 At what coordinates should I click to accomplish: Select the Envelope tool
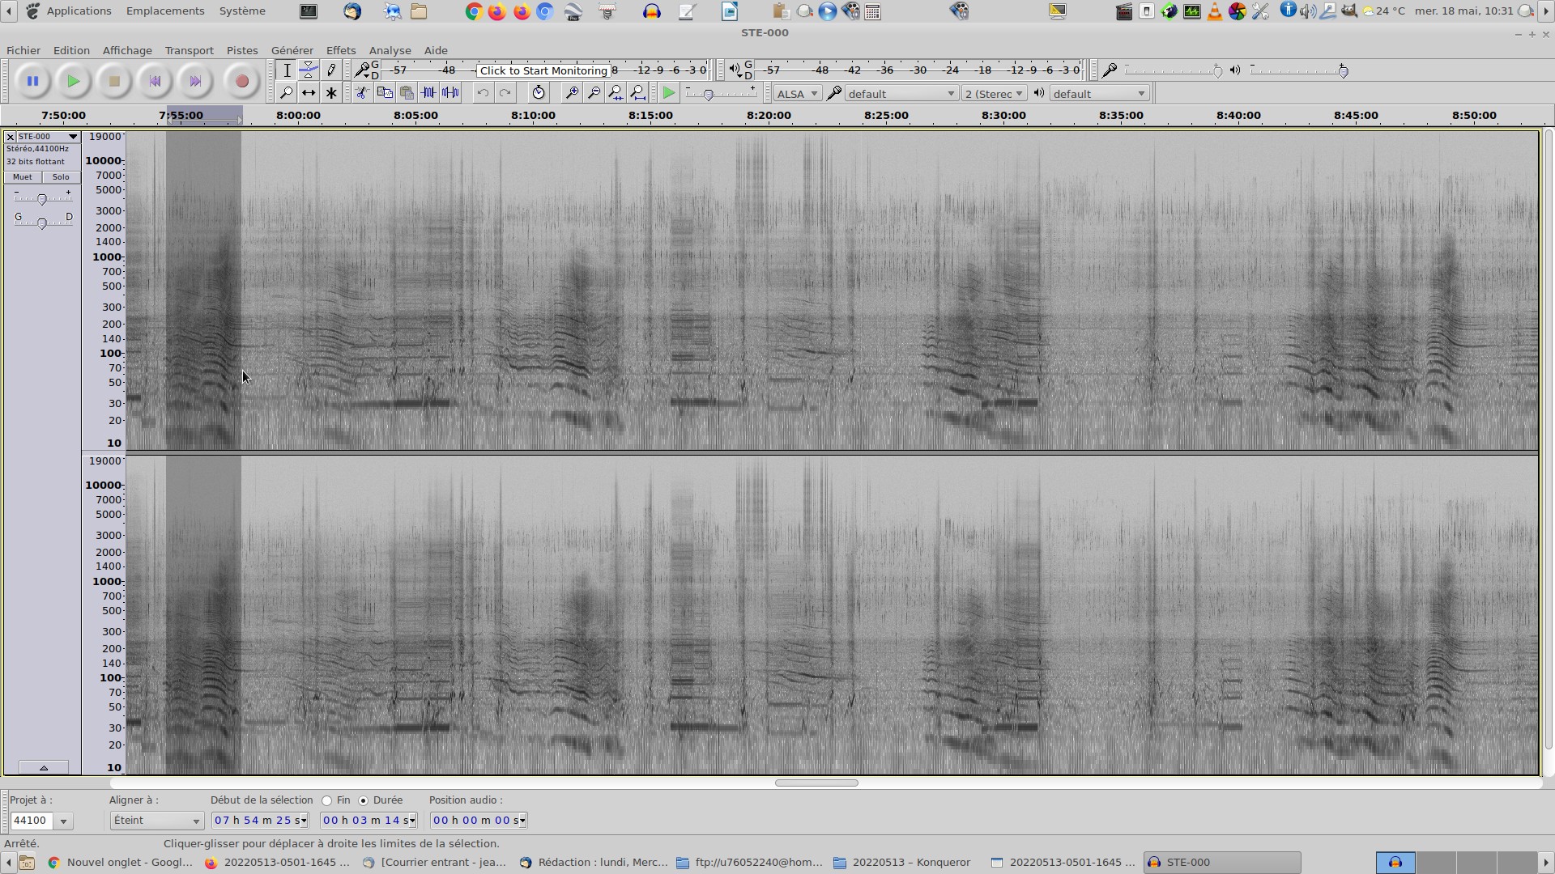coord(309,70)
